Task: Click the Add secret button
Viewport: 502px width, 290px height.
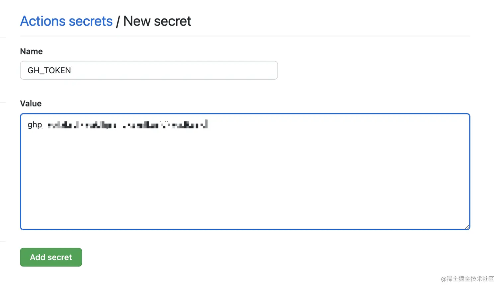Action: [51, 257]
